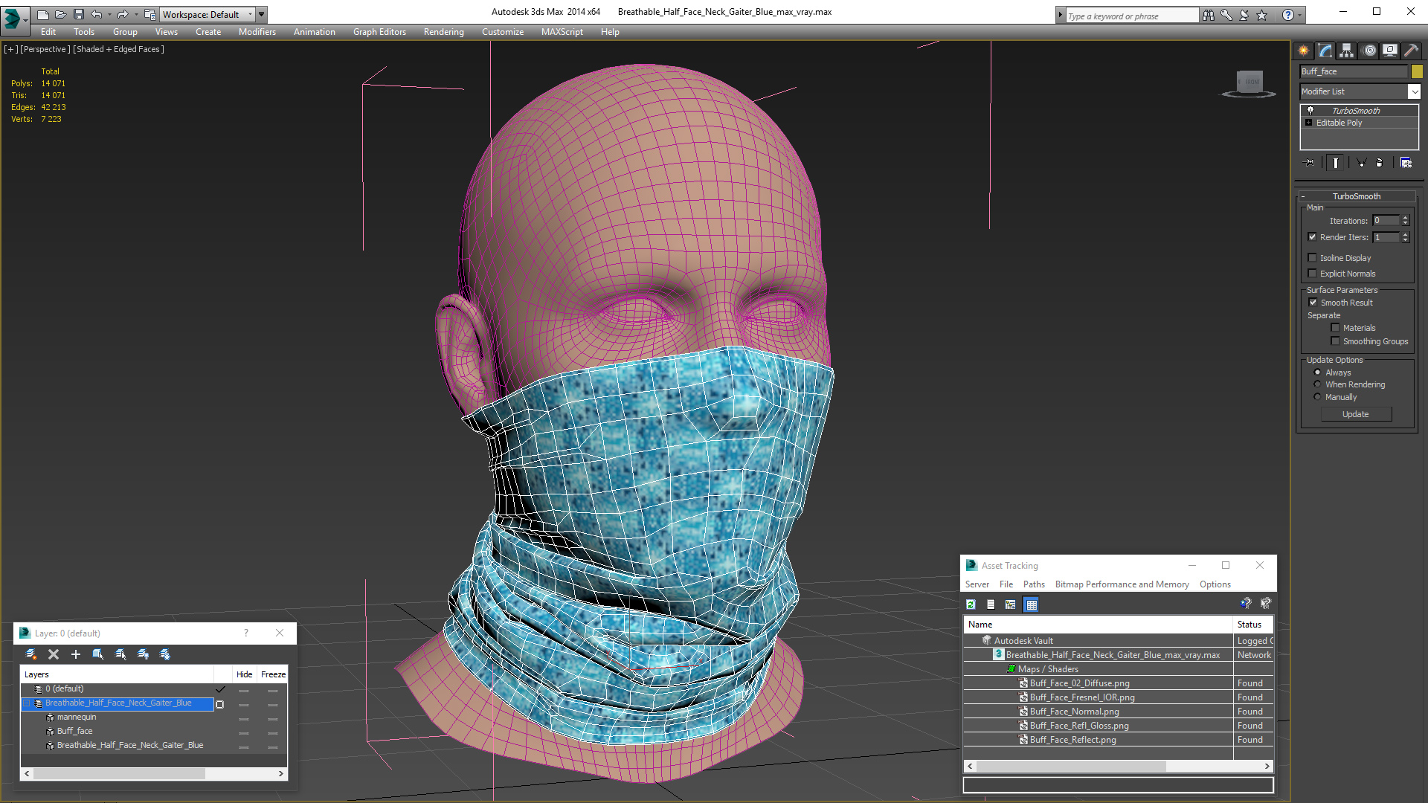Open the Modifiers menu
The width and height of the screenshot is (1428, 803).
coord(257,32)
